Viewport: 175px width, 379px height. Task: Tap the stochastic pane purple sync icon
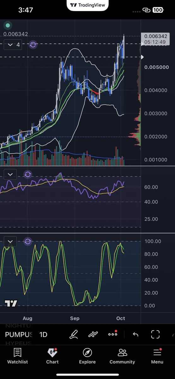coord(28,242)
